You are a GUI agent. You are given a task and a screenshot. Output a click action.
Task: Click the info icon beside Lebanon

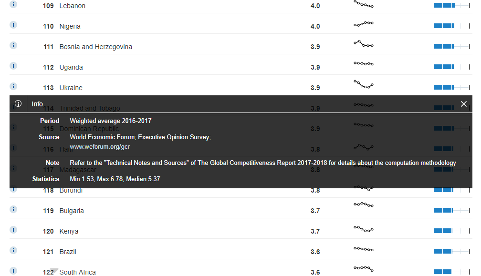[x=13, y=4]
